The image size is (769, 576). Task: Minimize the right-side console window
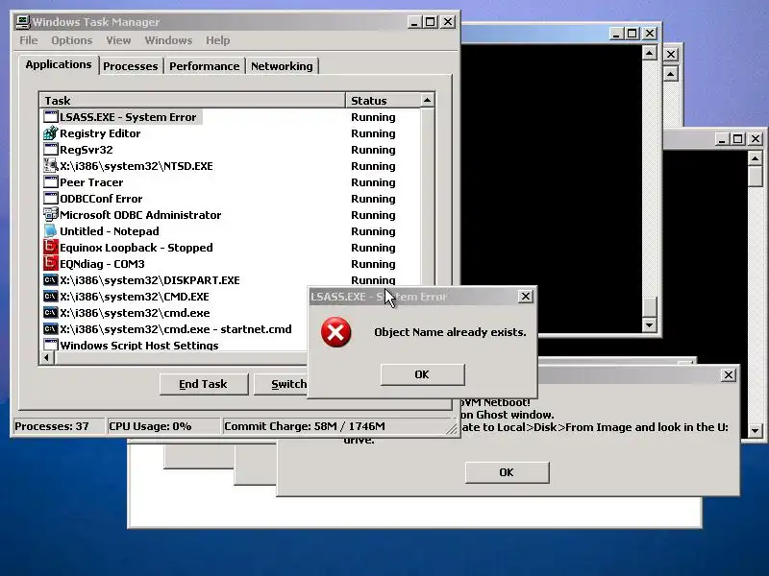(x=720, y=139)
